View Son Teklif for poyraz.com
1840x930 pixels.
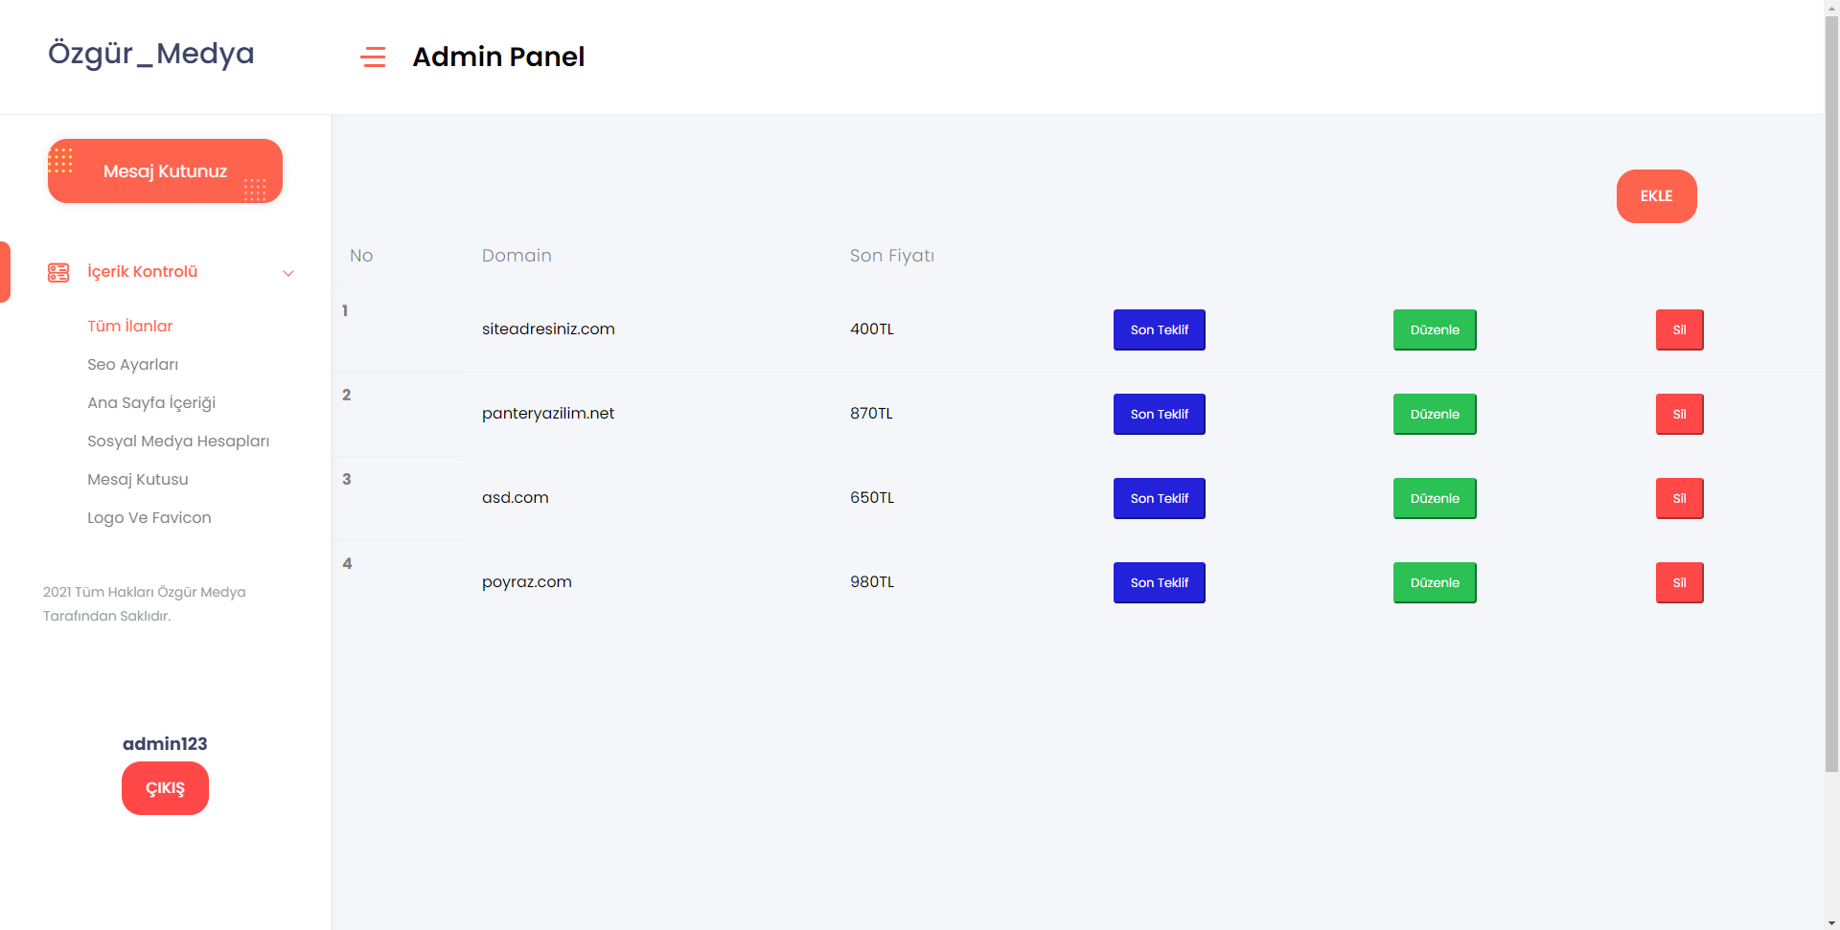tap(1160, 582)
